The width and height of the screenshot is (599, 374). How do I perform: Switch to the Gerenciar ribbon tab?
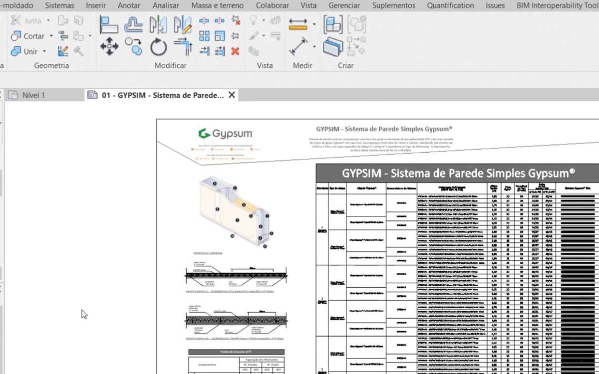(344, 5)
